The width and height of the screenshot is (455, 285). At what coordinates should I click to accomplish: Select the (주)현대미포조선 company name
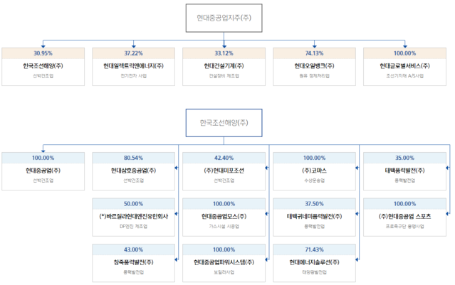[224, 171]
